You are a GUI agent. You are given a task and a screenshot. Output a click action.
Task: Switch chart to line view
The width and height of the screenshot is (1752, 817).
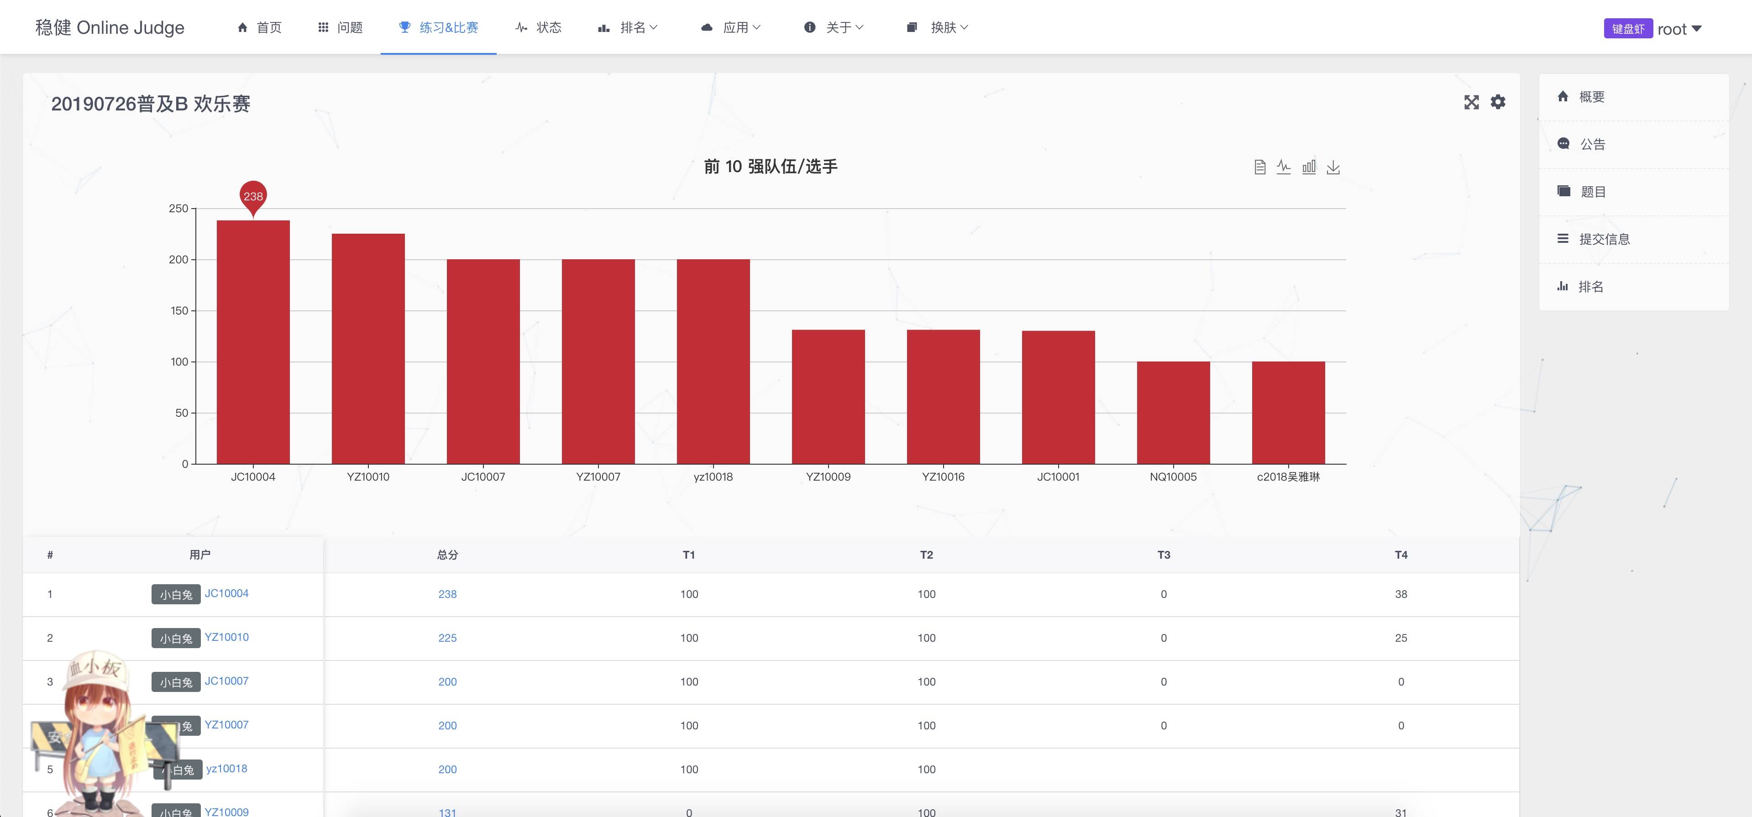point(1283,168)
